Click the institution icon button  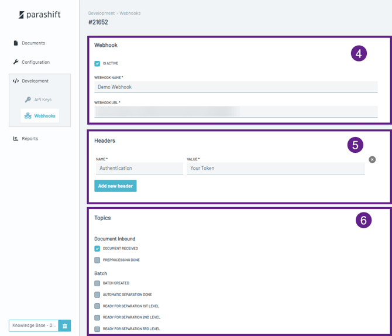pos(65,325)
